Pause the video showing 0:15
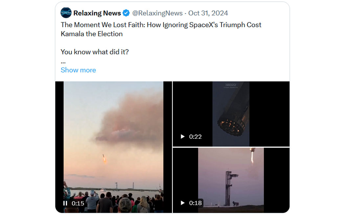This screenshot has height=216, width=345. coord(65,203)
